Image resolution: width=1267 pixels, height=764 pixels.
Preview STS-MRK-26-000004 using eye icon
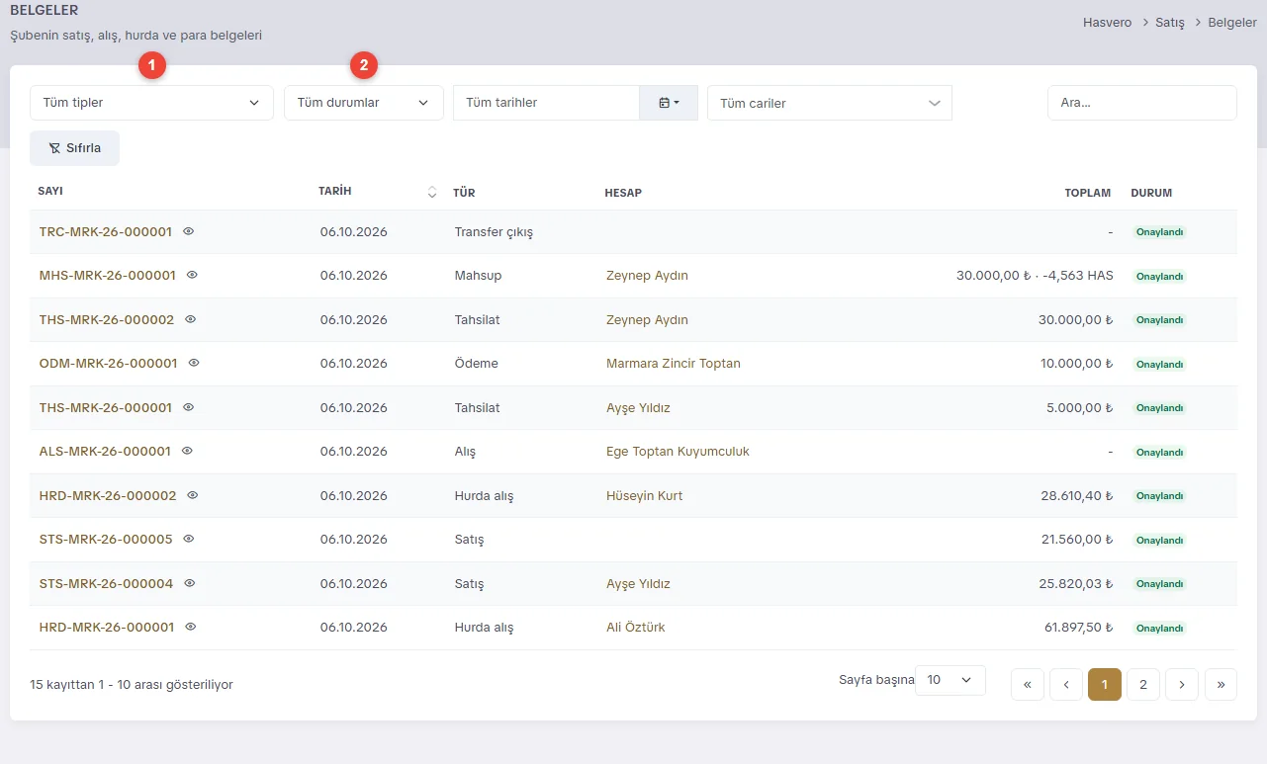(190, 583)
